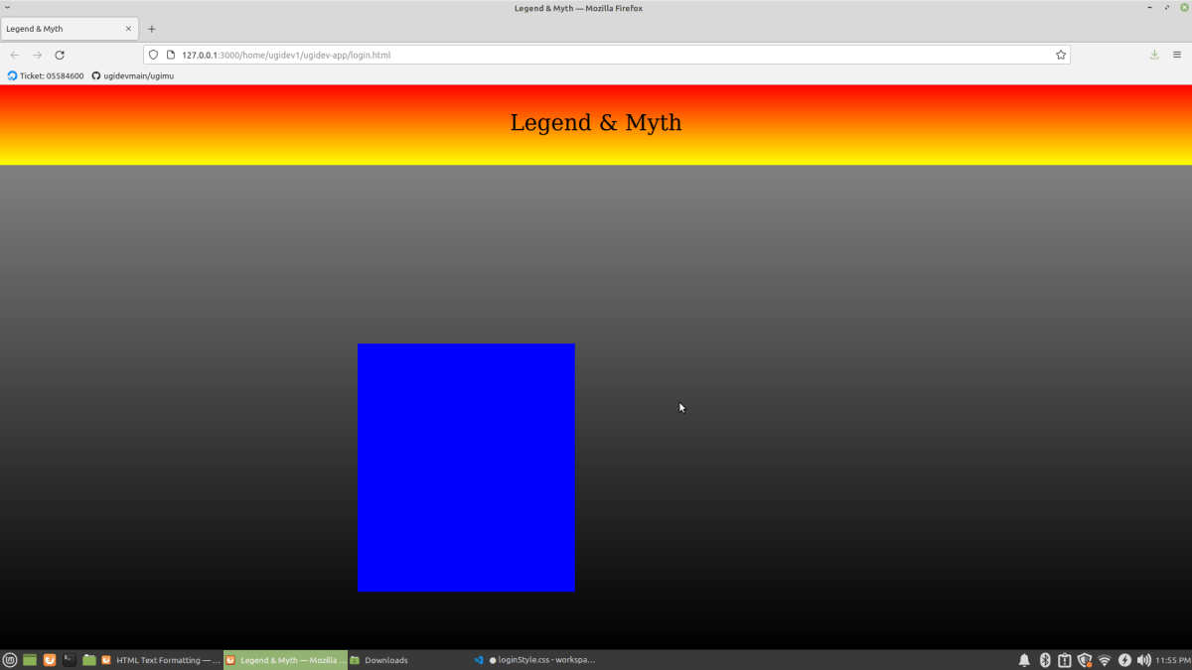
Task: Open the notifications bell in system tray
Action: [x=1024, y=660]
